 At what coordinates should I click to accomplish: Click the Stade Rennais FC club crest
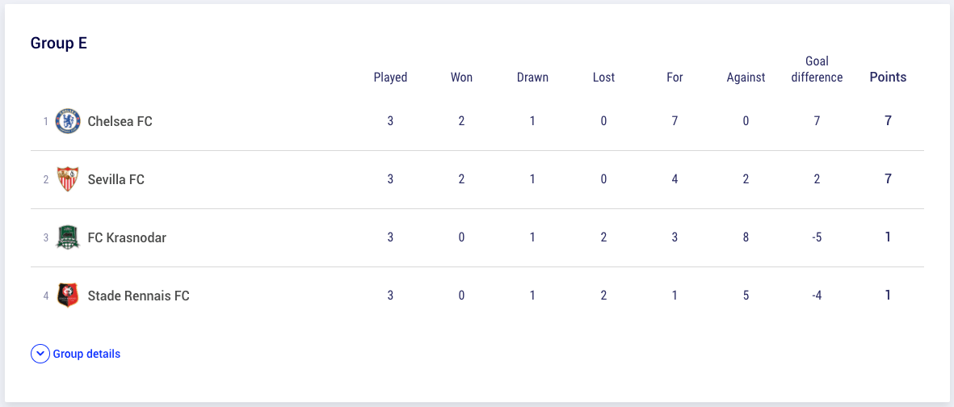(x=68, y=296)
